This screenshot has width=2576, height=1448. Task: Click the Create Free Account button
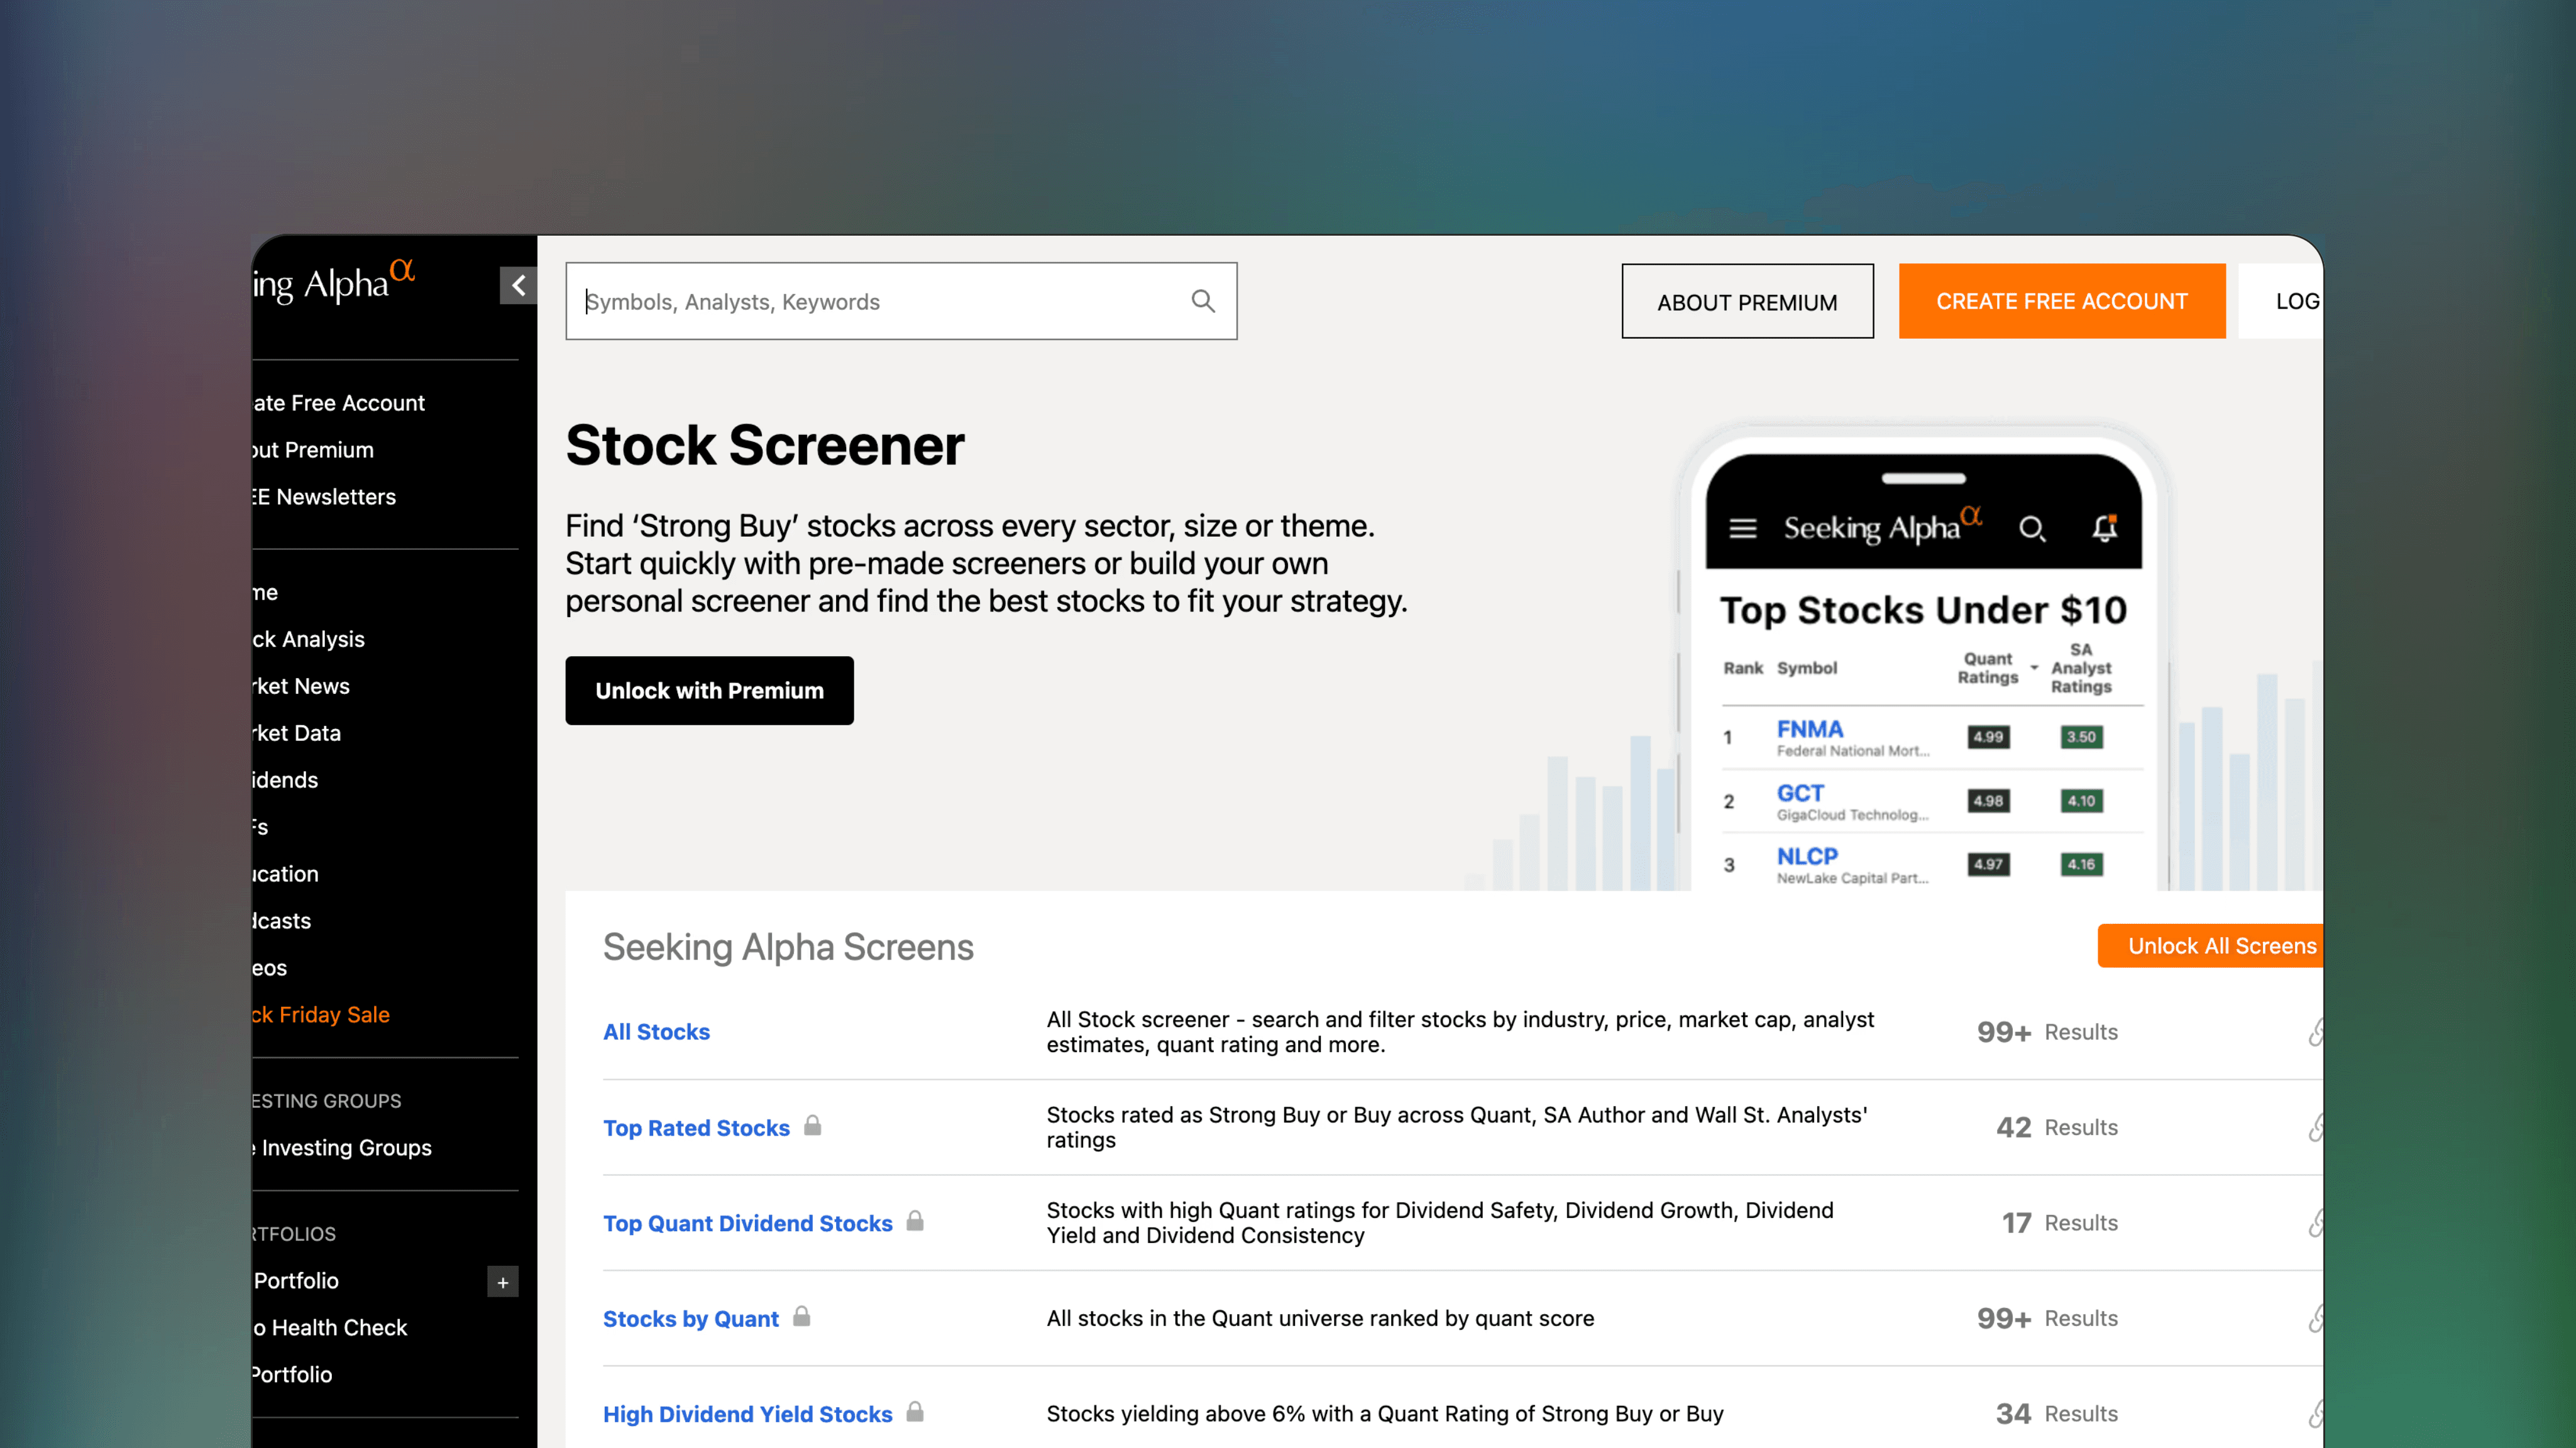click(x=2061, y=300)
